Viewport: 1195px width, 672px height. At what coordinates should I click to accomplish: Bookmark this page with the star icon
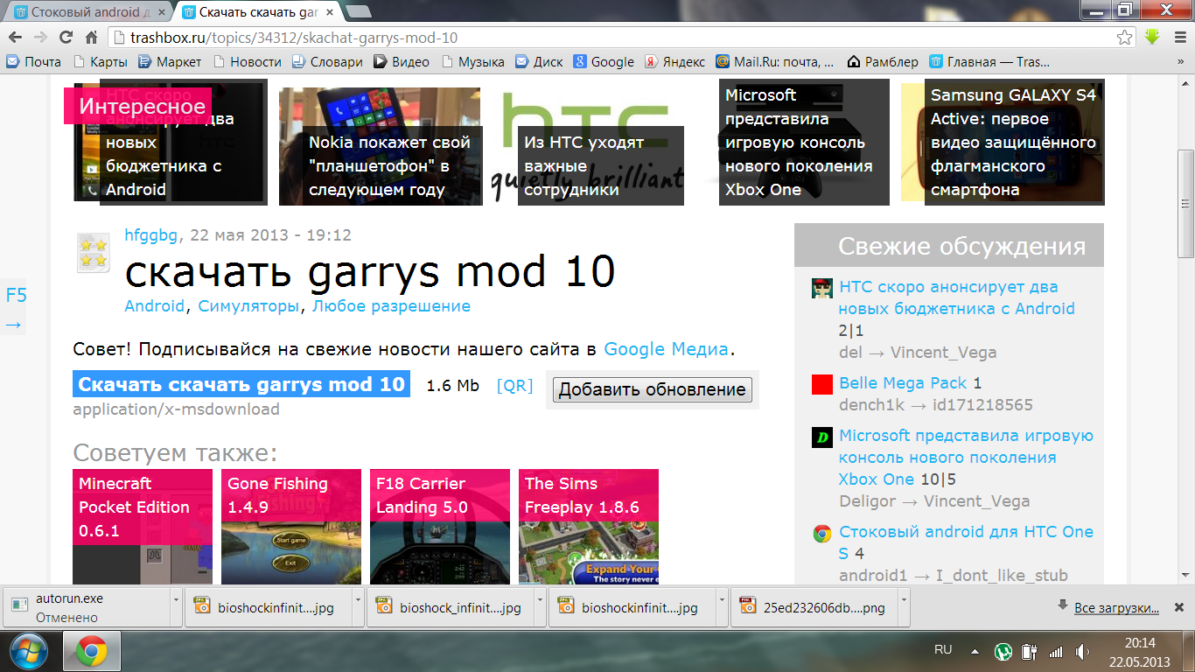(x=1125, y=38)
